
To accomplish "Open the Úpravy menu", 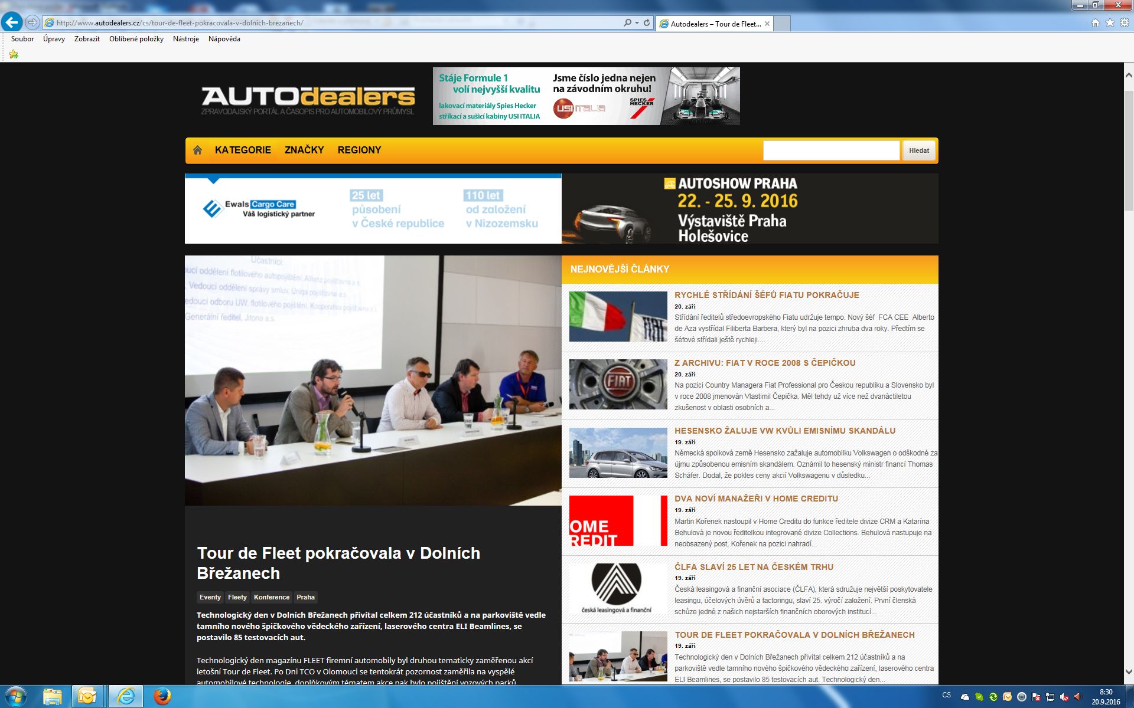I will [54, 39].
